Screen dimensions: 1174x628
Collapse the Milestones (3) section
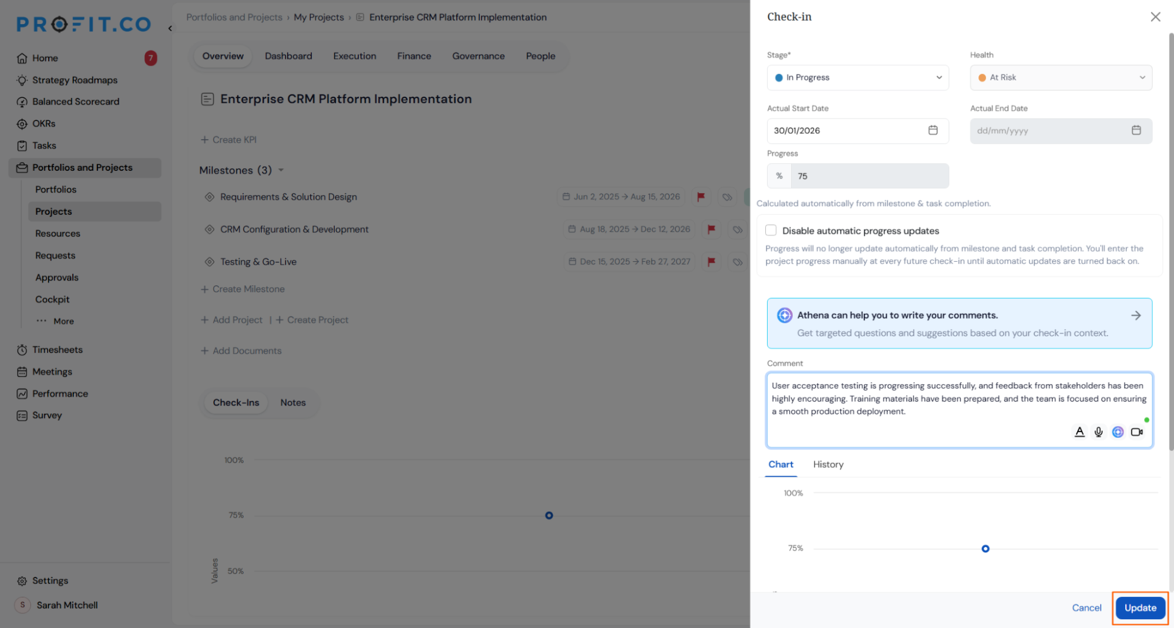pyautogui.click(x=281, y=170)
